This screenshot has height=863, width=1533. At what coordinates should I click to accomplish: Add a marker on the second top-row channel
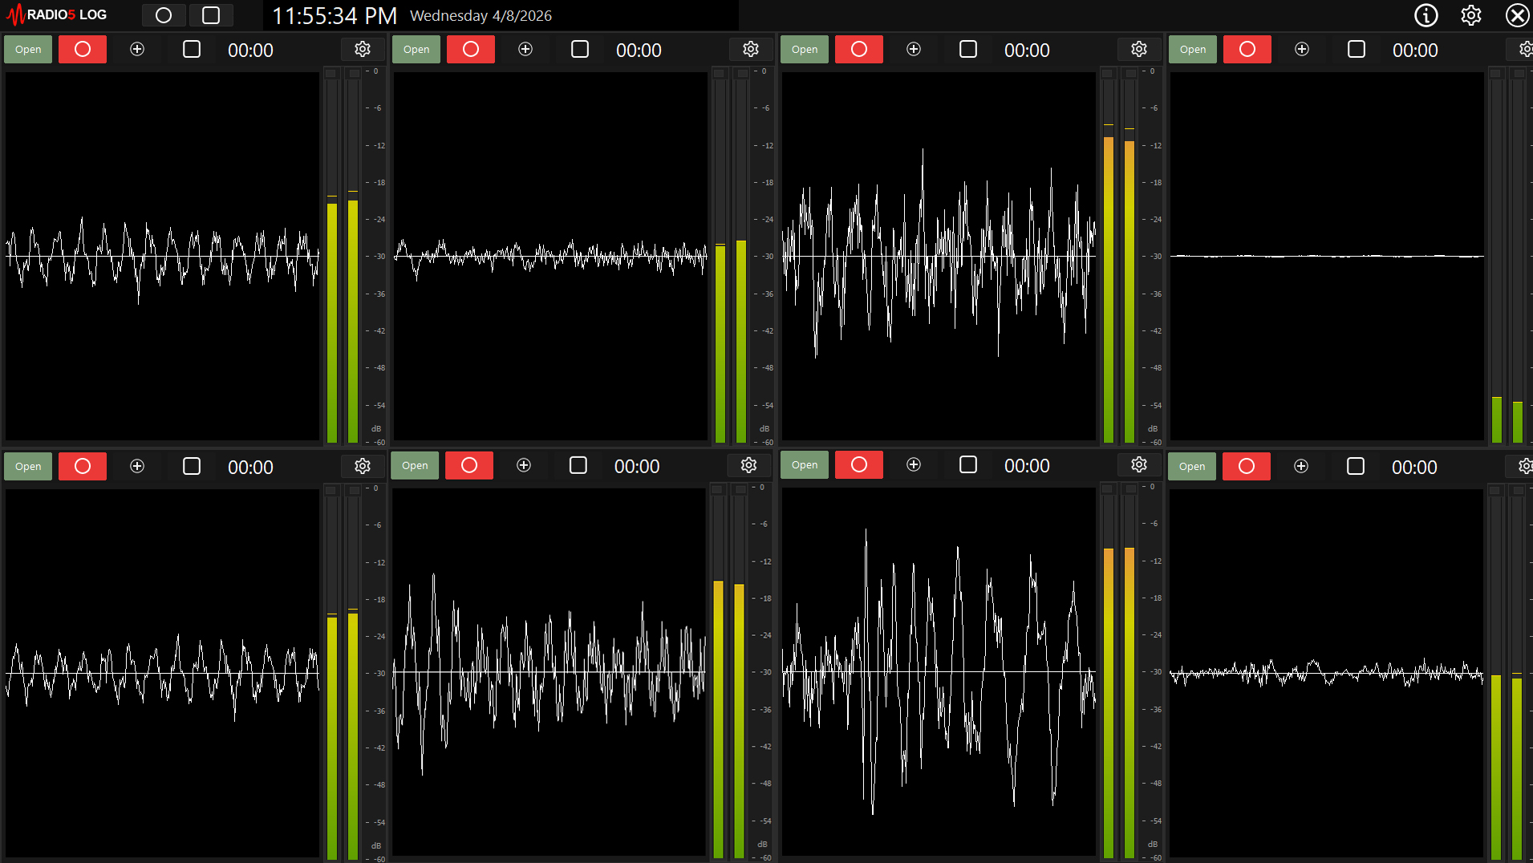point(525,50)
